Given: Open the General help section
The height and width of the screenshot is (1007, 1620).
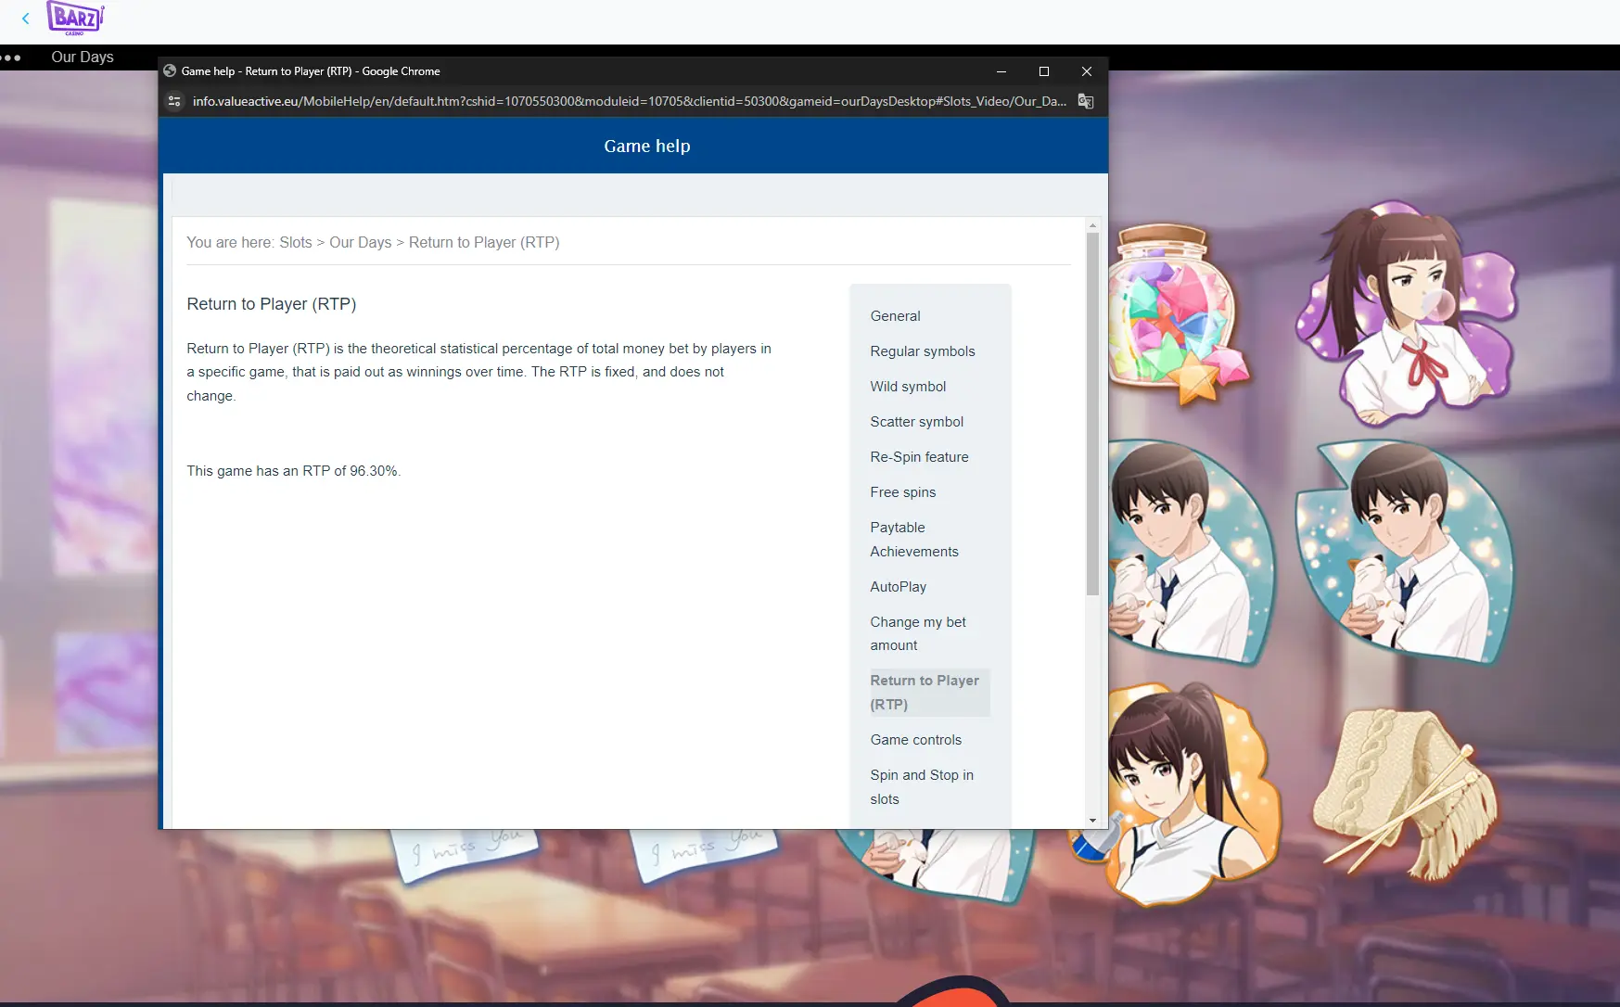Looking at the screenshot, I should pyautogui.click(x=895, y=316).
